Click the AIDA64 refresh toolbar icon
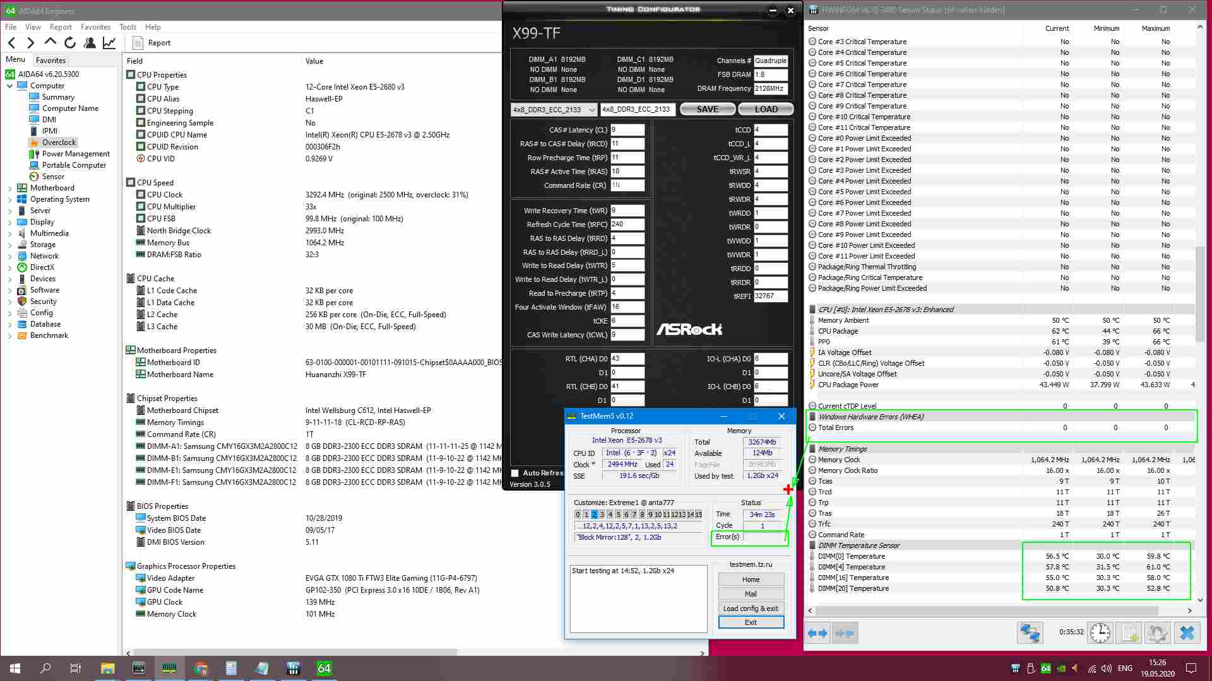Screen dimensions: 1212x681 (70, 43)
